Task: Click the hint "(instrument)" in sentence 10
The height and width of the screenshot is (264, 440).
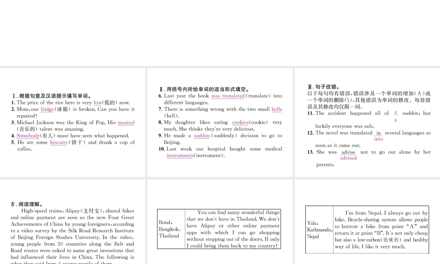Action: pos(209,156)
